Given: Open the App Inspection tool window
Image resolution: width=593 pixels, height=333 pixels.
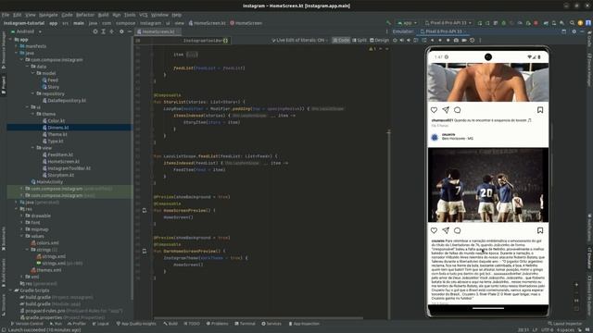Looking at the screenshot, I should click(x=305, y=324).
